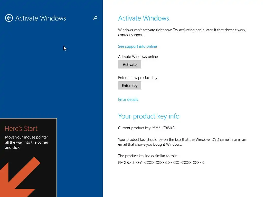This screenshot has width=263, height=197.
Task: Click the product key should be on box text
Action: tap(182, 142)
